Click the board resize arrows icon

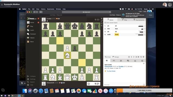pos(102,21)
